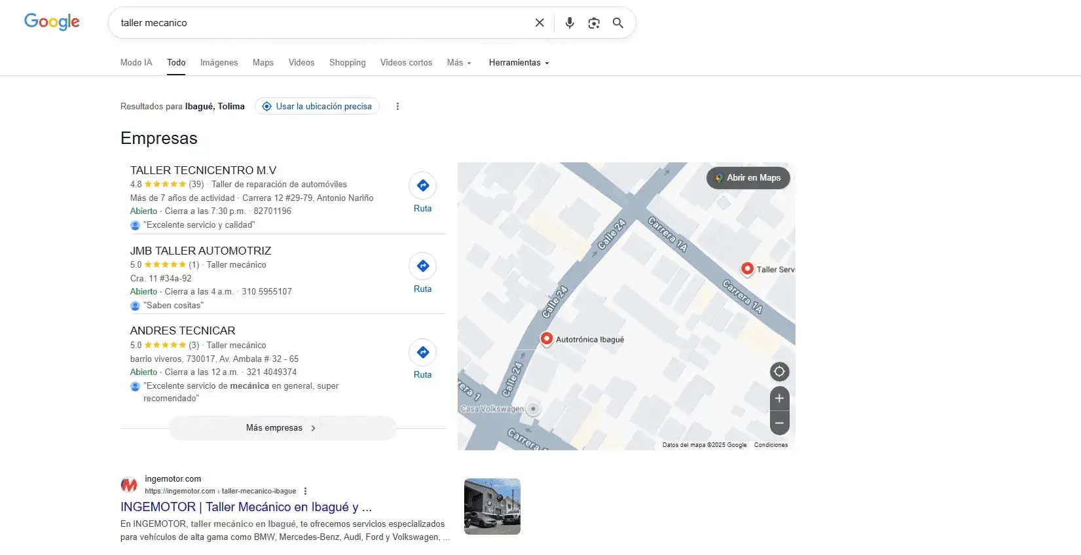Zoom out on the map
Viewport: 1081px width, 555px height.
[x=779, y=423]
